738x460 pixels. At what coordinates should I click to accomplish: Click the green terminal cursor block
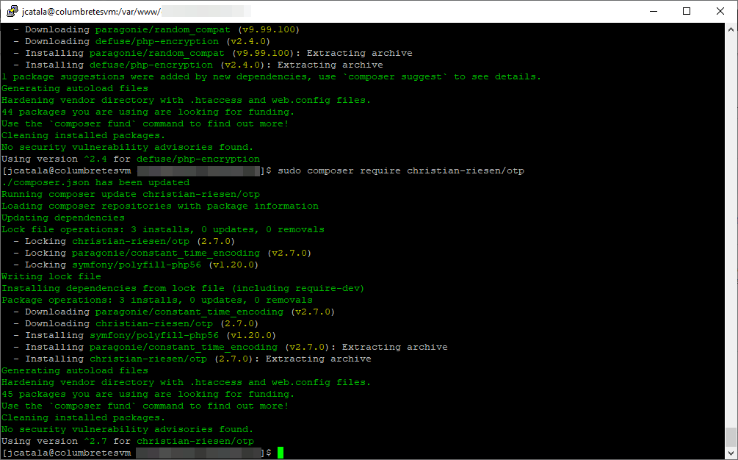[x=281, y=453]
